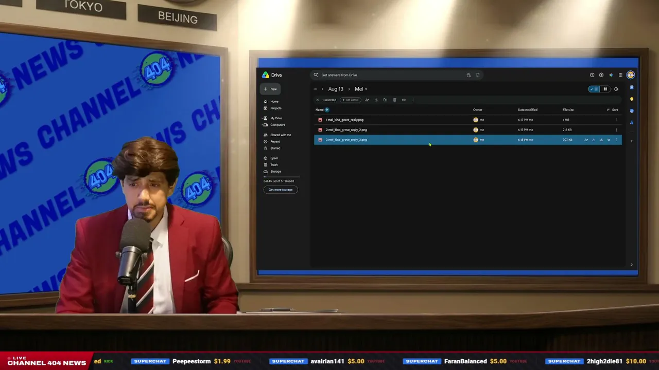Screen dimensions: 659x370
Task: Click the Date modified column header
Action: (x=528, y=110)
